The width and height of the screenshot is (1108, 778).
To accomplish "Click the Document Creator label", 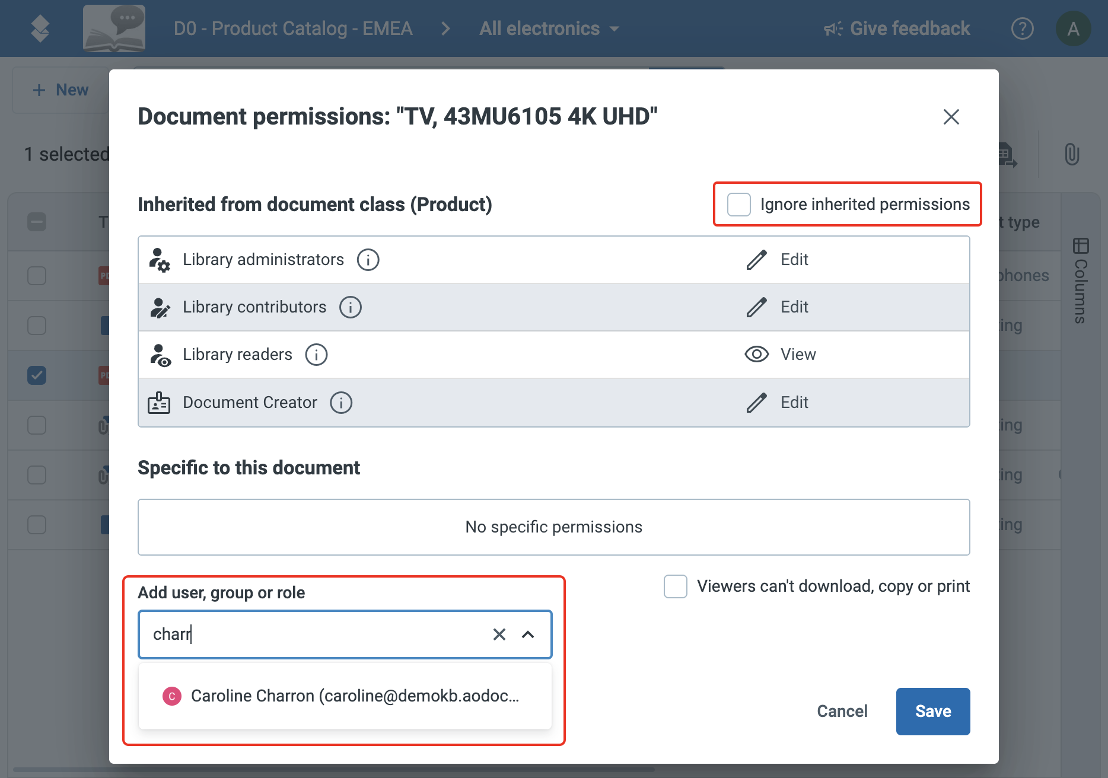I will point(250,403).
